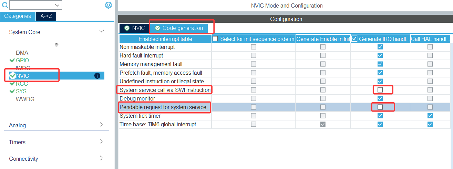Viewport: 453px width, 169px height.
Task: Click the check icon on Code generation tab
Action: pyautogui.click(x=157, y=28)
